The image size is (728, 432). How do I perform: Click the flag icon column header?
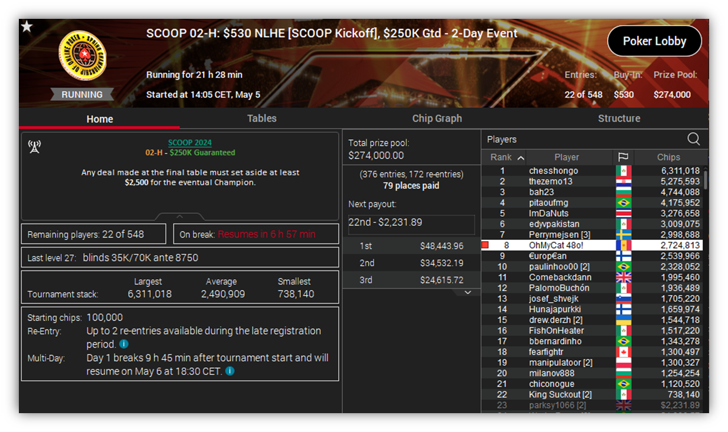[x=622, y=157]
